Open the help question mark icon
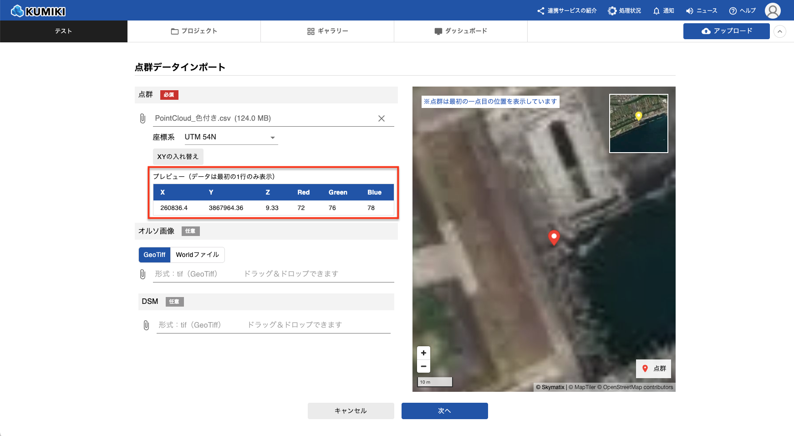This screenshot has width=794, height=436. (x=733, y=11)
